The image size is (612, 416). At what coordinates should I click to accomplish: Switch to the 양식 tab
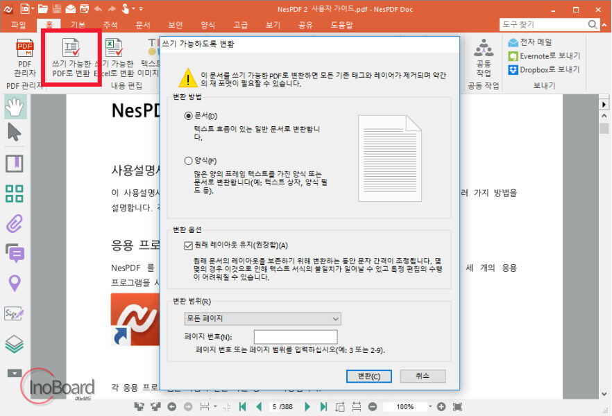(207, 25)
